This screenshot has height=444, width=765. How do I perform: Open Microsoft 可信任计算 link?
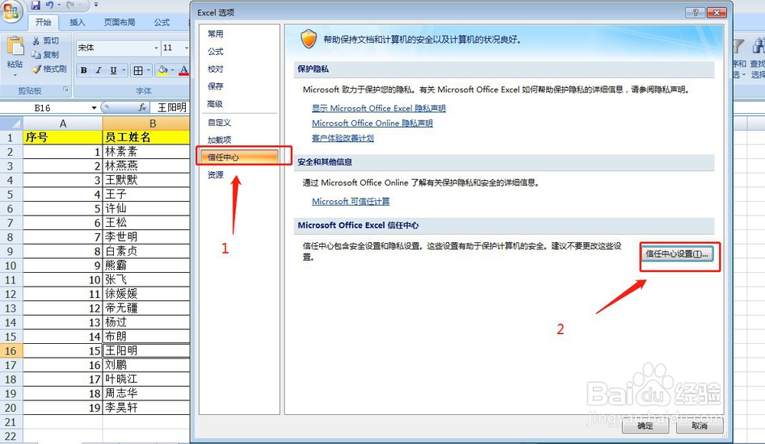351,201
